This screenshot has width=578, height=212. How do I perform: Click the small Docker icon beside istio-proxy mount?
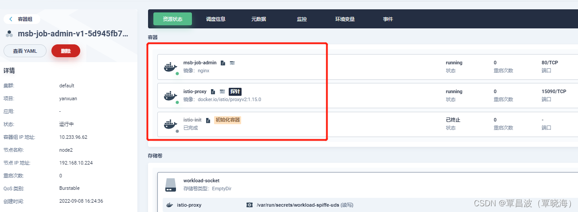tap(169, 205)
